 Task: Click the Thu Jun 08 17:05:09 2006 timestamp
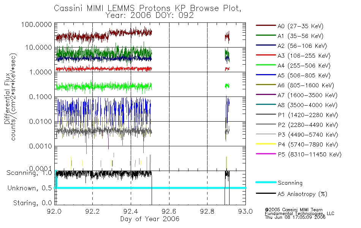(x=295, y=217)
